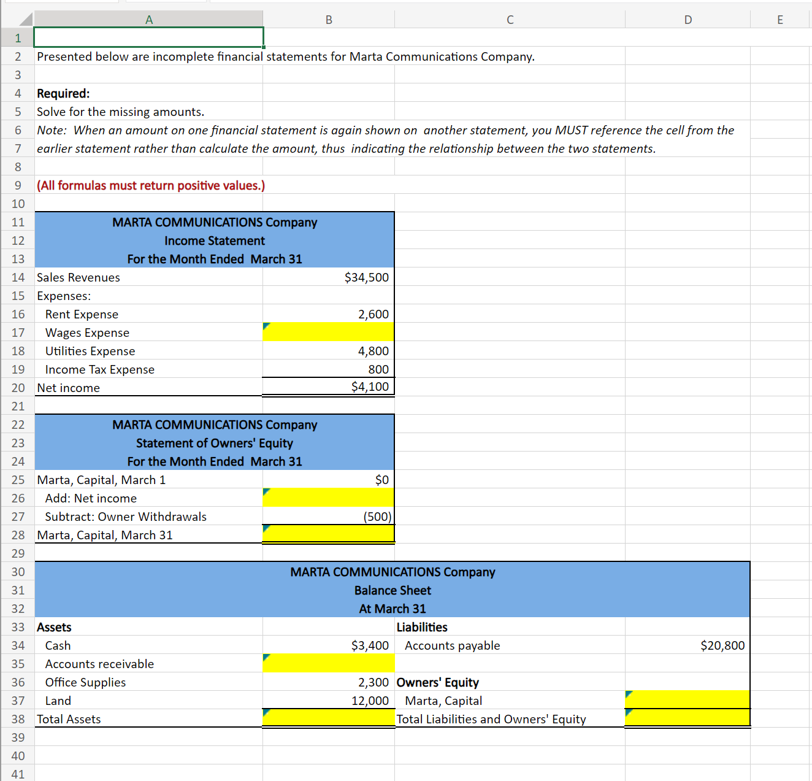Select the yellow Wages Expense cell
812x781 pixels.
click(328, 332)
